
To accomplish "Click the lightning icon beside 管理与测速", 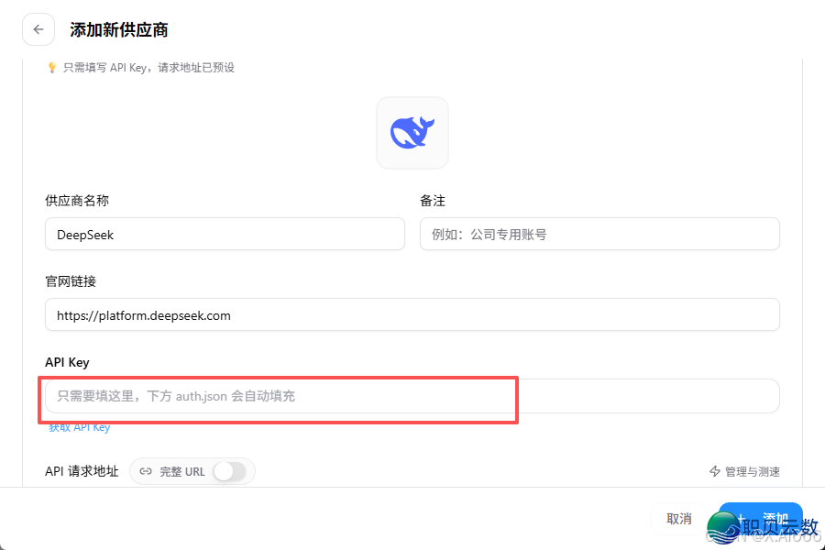I will point(714,471).
